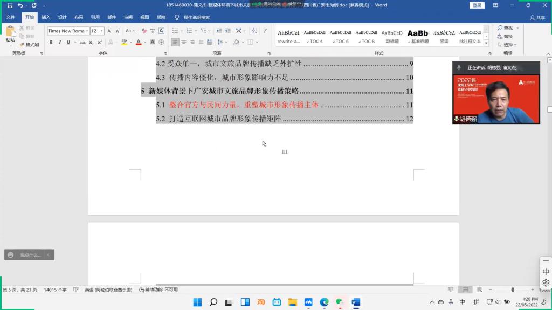552x310 pixels.
Task: Decrease the font size
Action: (x=118, y=31)
